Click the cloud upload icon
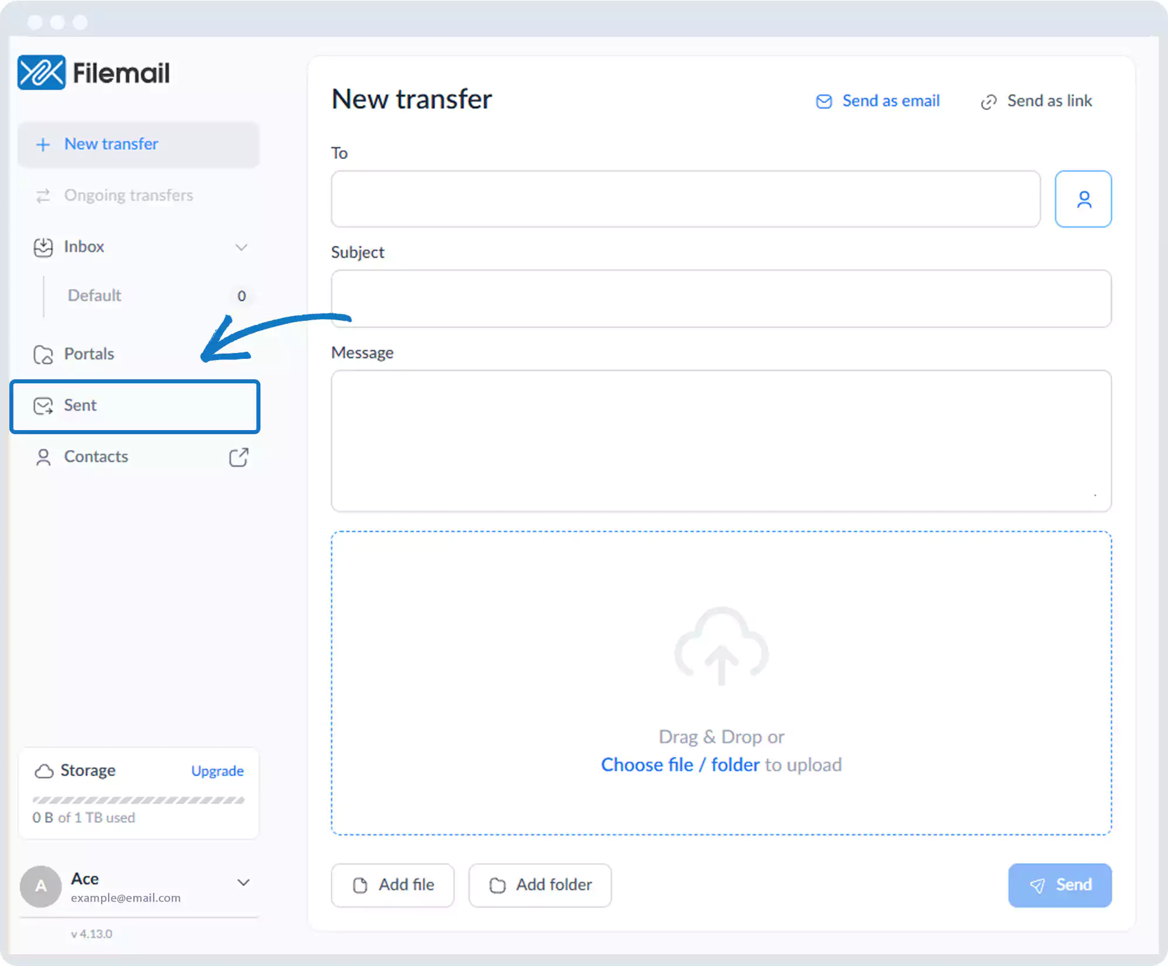Image resolution: width=1168 pixels, height=966 pixels. 721,645
